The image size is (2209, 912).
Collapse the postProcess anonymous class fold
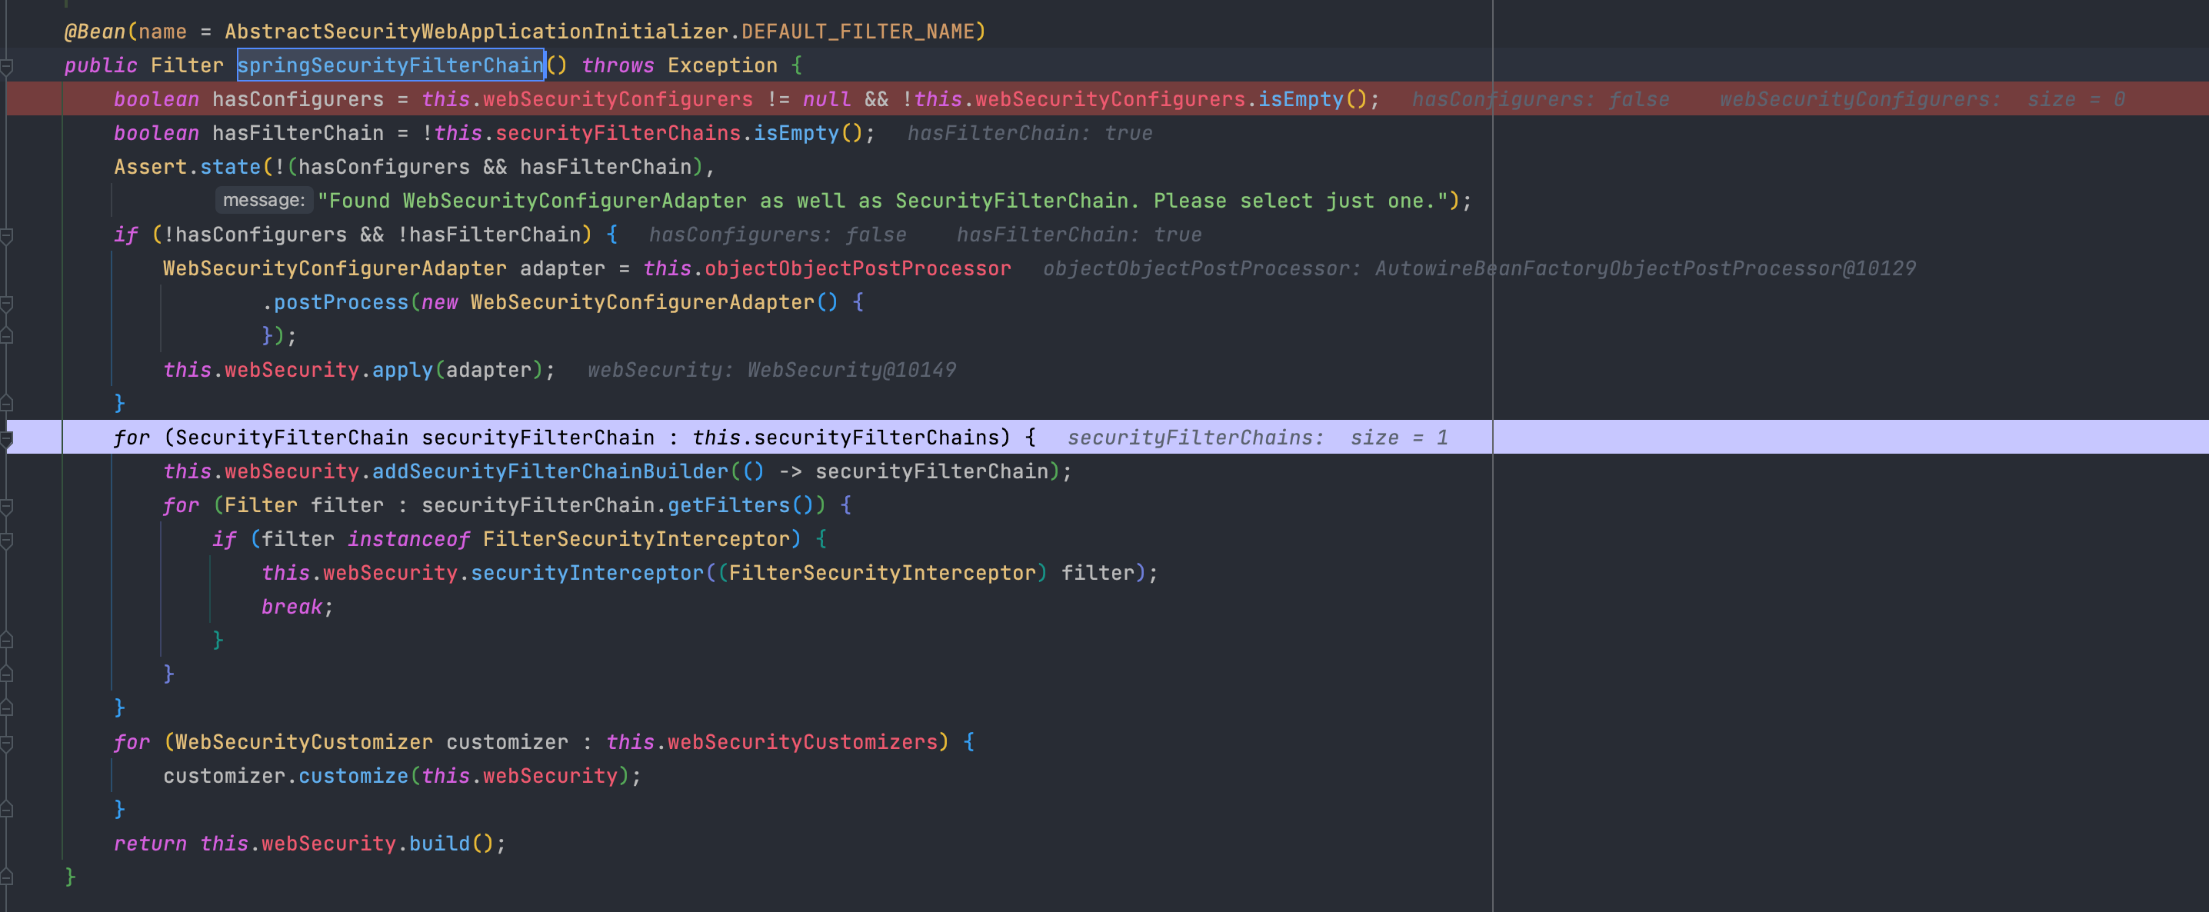coord(6,302)
